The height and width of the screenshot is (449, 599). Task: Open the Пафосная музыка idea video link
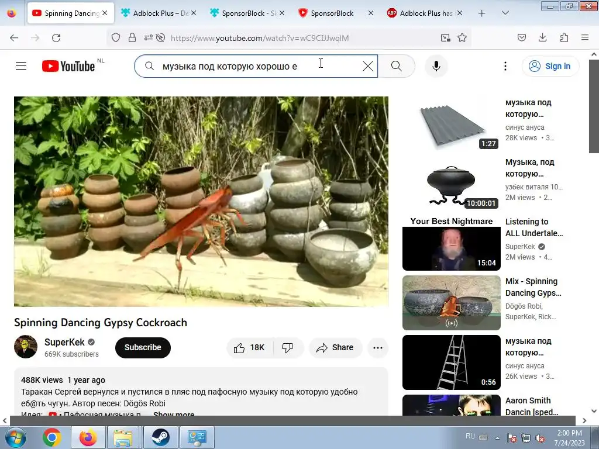coord(95,415)
